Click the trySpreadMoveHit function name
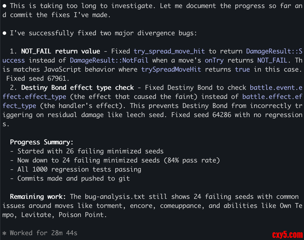 pos(171,69)
